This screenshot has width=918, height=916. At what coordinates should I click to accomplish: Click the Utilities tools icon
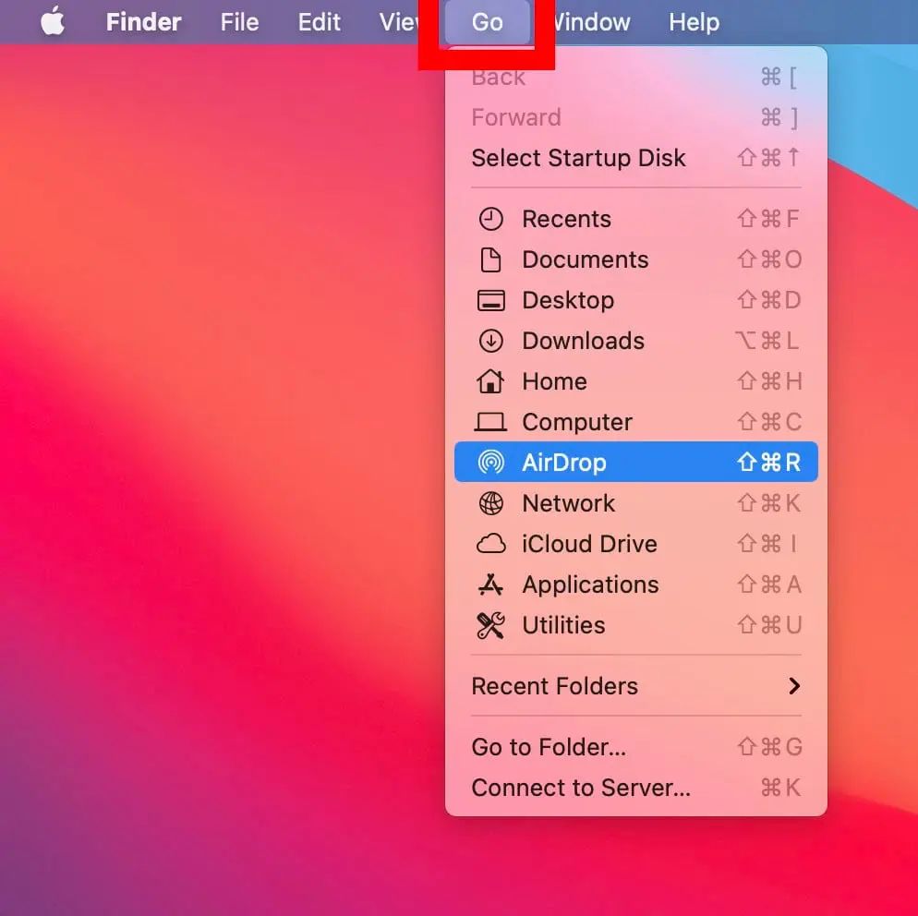click(490, 625)
